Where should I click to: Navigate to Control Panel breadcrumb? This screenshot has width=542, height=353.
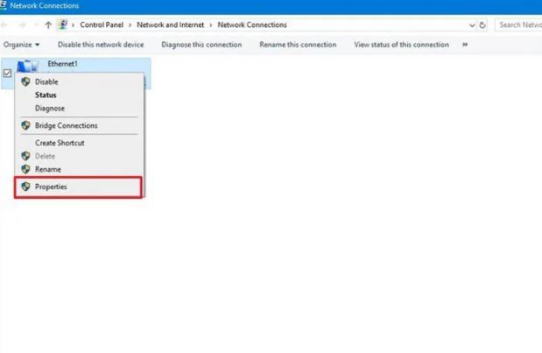(x=102, y=25)
